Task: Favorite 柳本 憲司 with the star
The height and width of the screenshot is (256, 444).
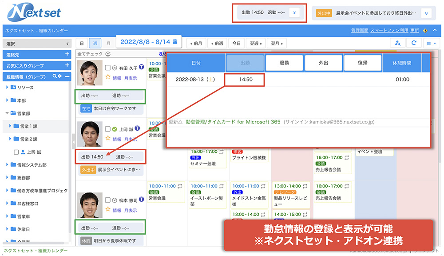Action: pyautogui.click(x=108, y=209)
